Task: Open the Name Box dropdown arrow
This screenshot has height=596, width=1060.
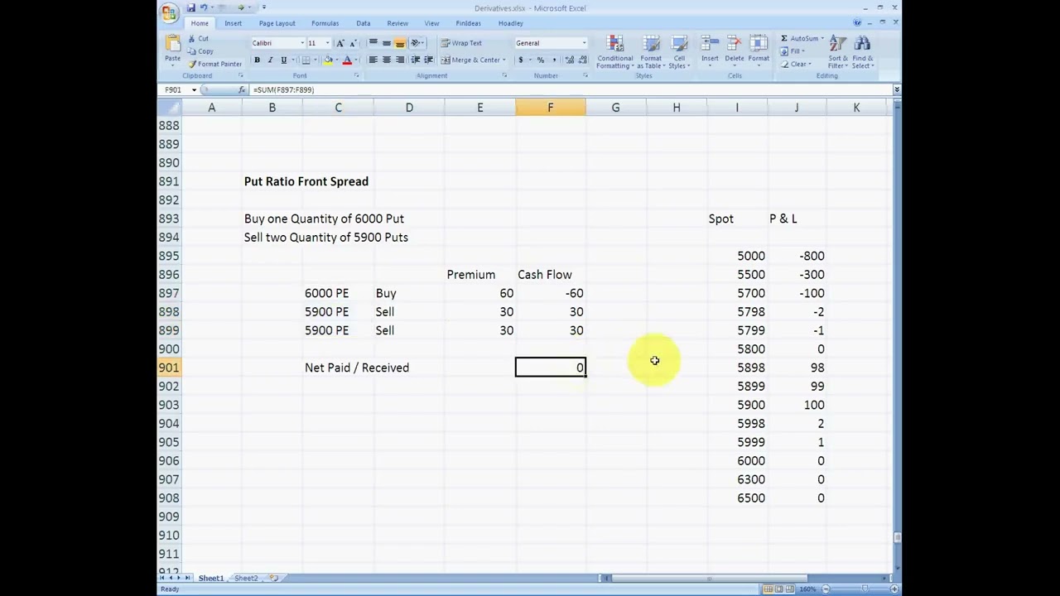Action: (194, 89)
